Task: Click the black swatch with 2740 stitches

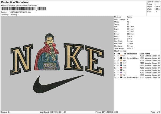Action: click(121, 77)
